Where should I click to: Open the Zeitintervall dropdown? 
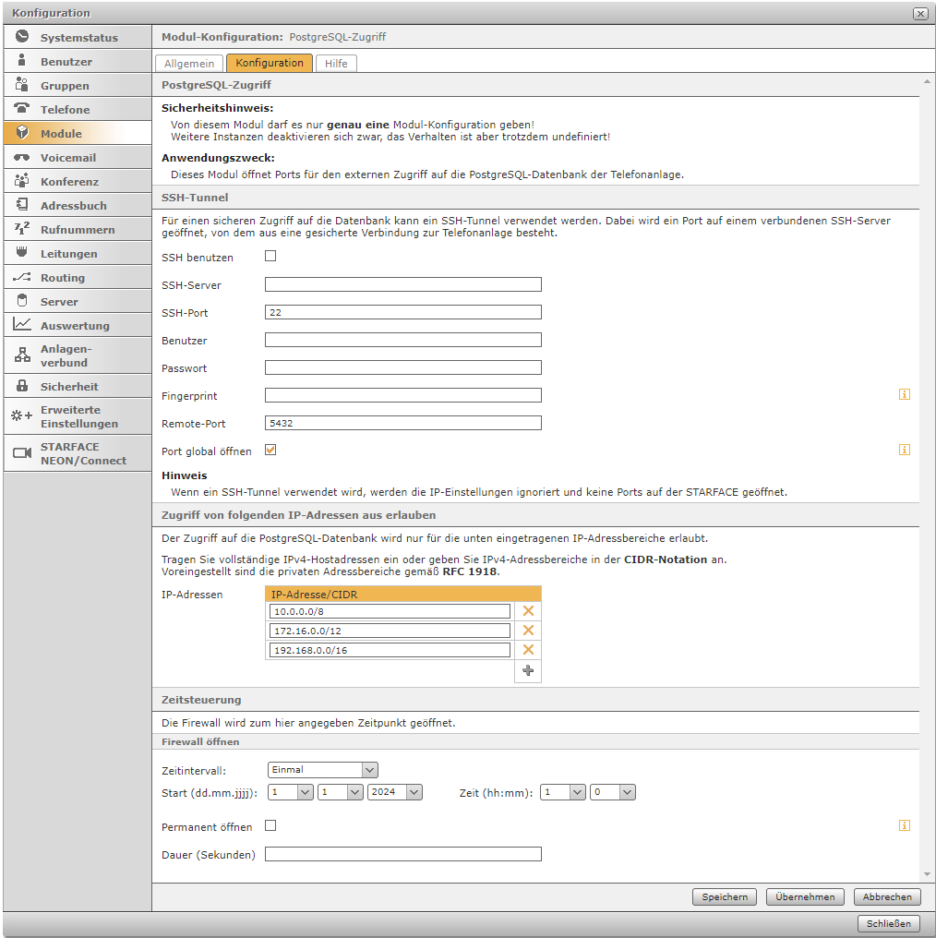tap(323, 770)
